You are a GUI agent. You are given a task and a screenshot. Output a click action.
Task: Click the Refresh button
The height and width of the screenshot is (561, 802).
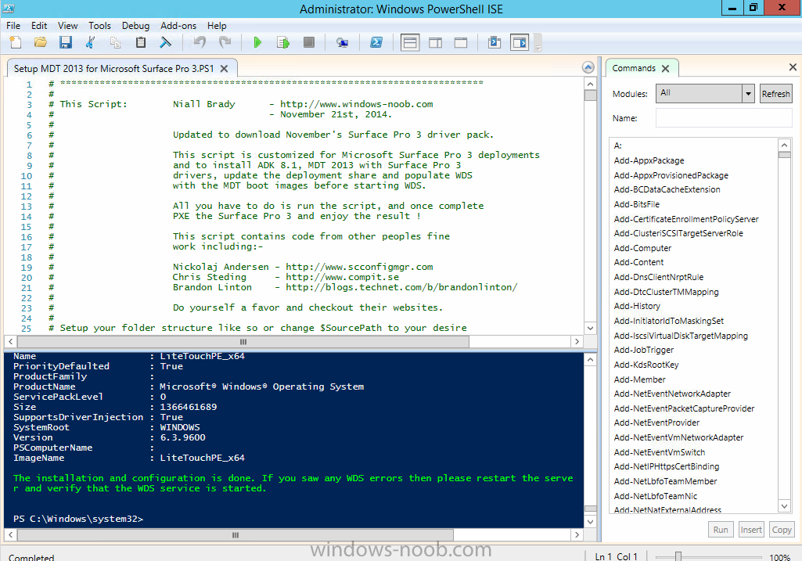[x=775, y=94]
